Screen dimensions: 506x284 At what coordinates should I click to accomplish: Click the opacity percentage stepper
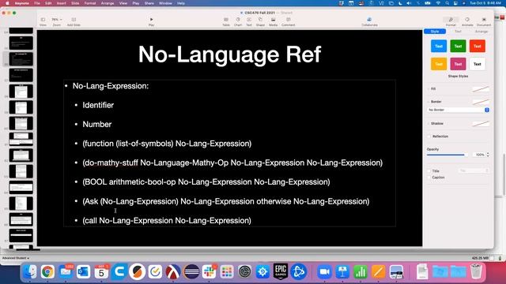pyautogui.click(x=488, y=155)
